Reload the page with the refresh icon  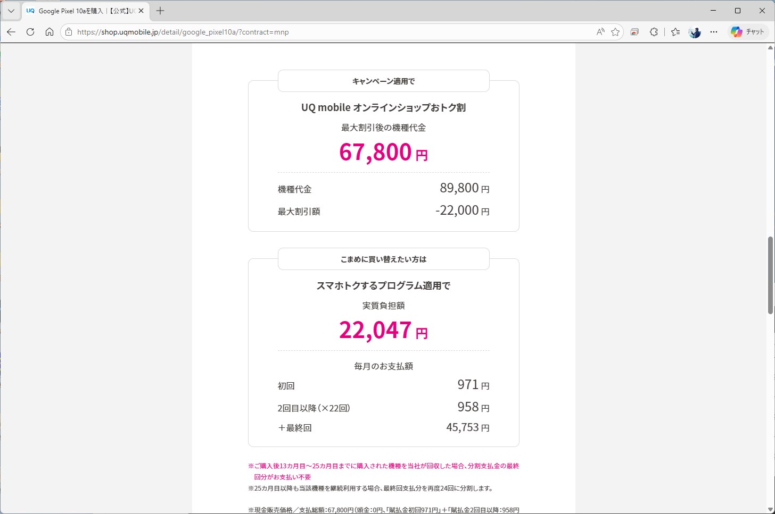[30, 32]
